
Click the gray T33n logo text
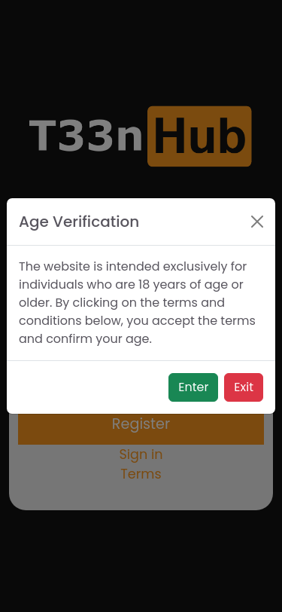86,136
